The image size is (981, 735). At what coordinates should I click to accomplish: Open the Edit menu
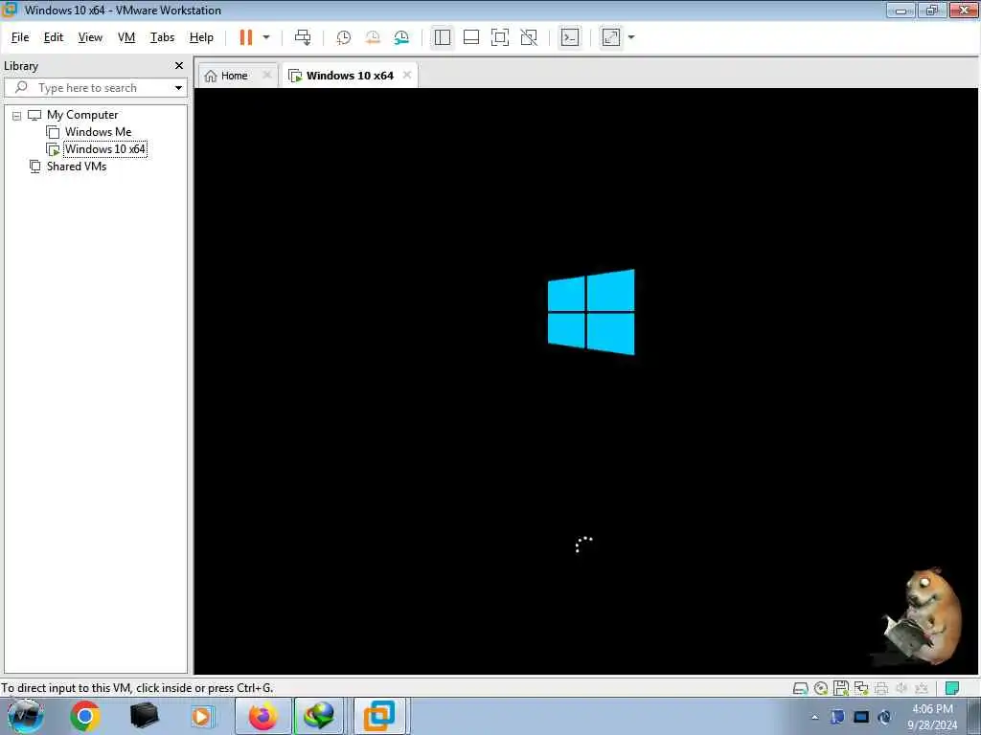point(54,37)
